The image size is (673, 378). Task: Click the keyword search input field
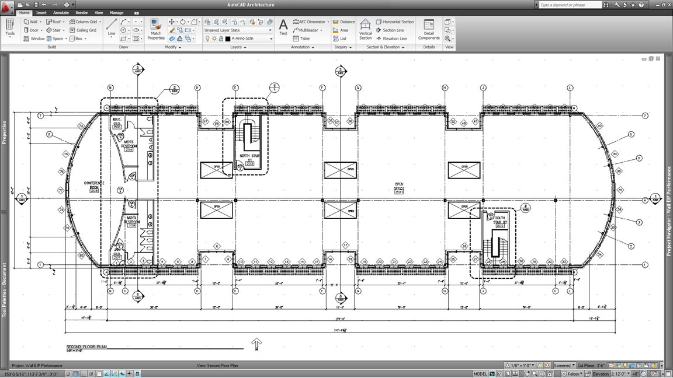[x=570, y=5]
